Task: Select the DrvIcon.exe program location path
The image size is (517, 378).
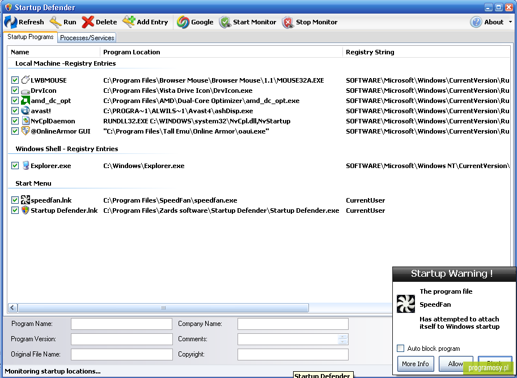Action: point(178,91)
